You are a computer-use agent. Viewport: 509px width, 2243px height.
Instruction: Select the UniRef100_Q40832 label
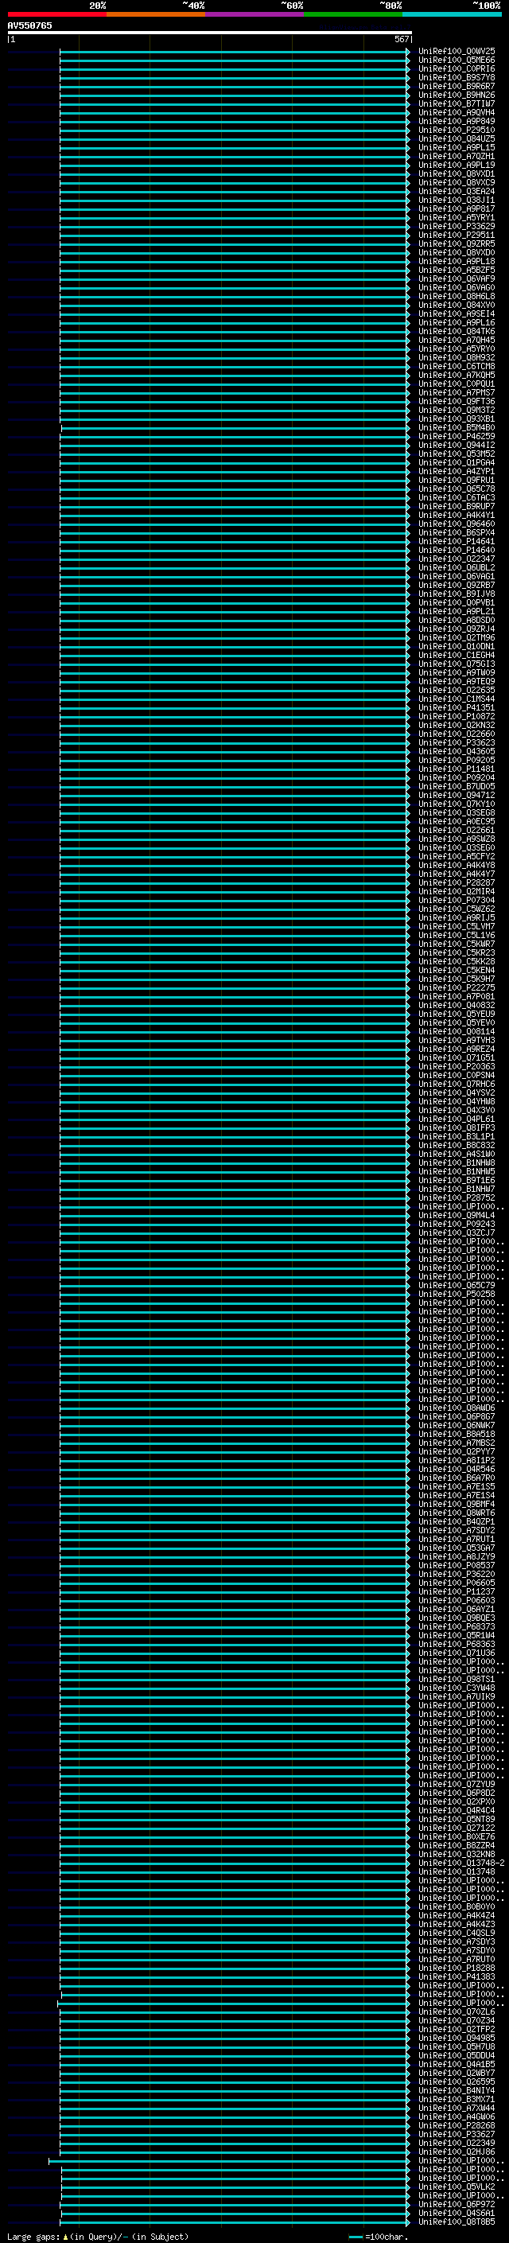click(456, 1006)
